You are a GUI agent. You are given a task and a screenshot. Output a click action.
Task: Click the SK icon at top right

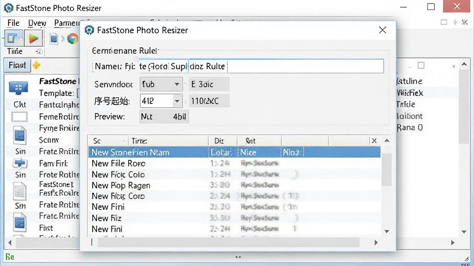[465, 22]
